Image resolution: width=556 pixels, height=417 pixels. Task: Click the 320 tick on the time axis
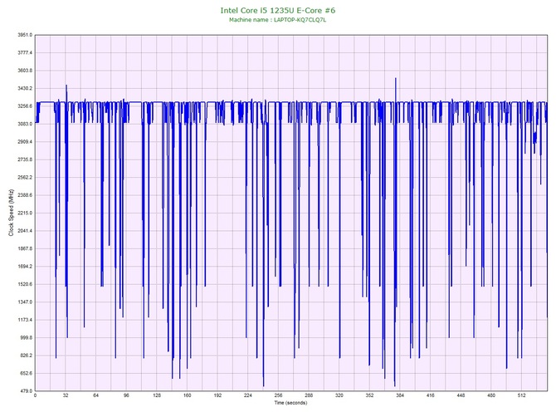click(339, 395)
